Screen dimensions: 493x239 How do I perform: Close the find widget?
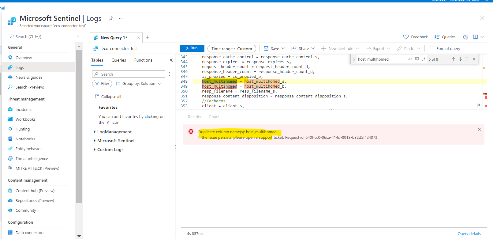(x=474, y=59)
